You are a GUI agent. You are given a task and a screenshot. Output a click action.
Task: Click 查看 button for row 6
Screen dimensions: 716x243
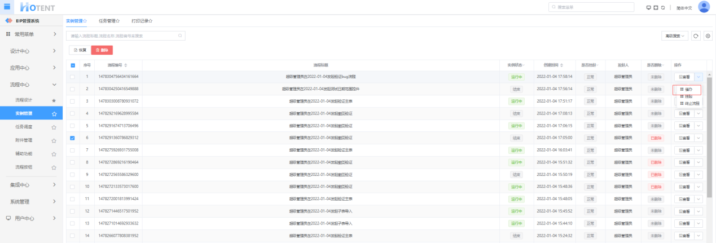click(684, 138)
